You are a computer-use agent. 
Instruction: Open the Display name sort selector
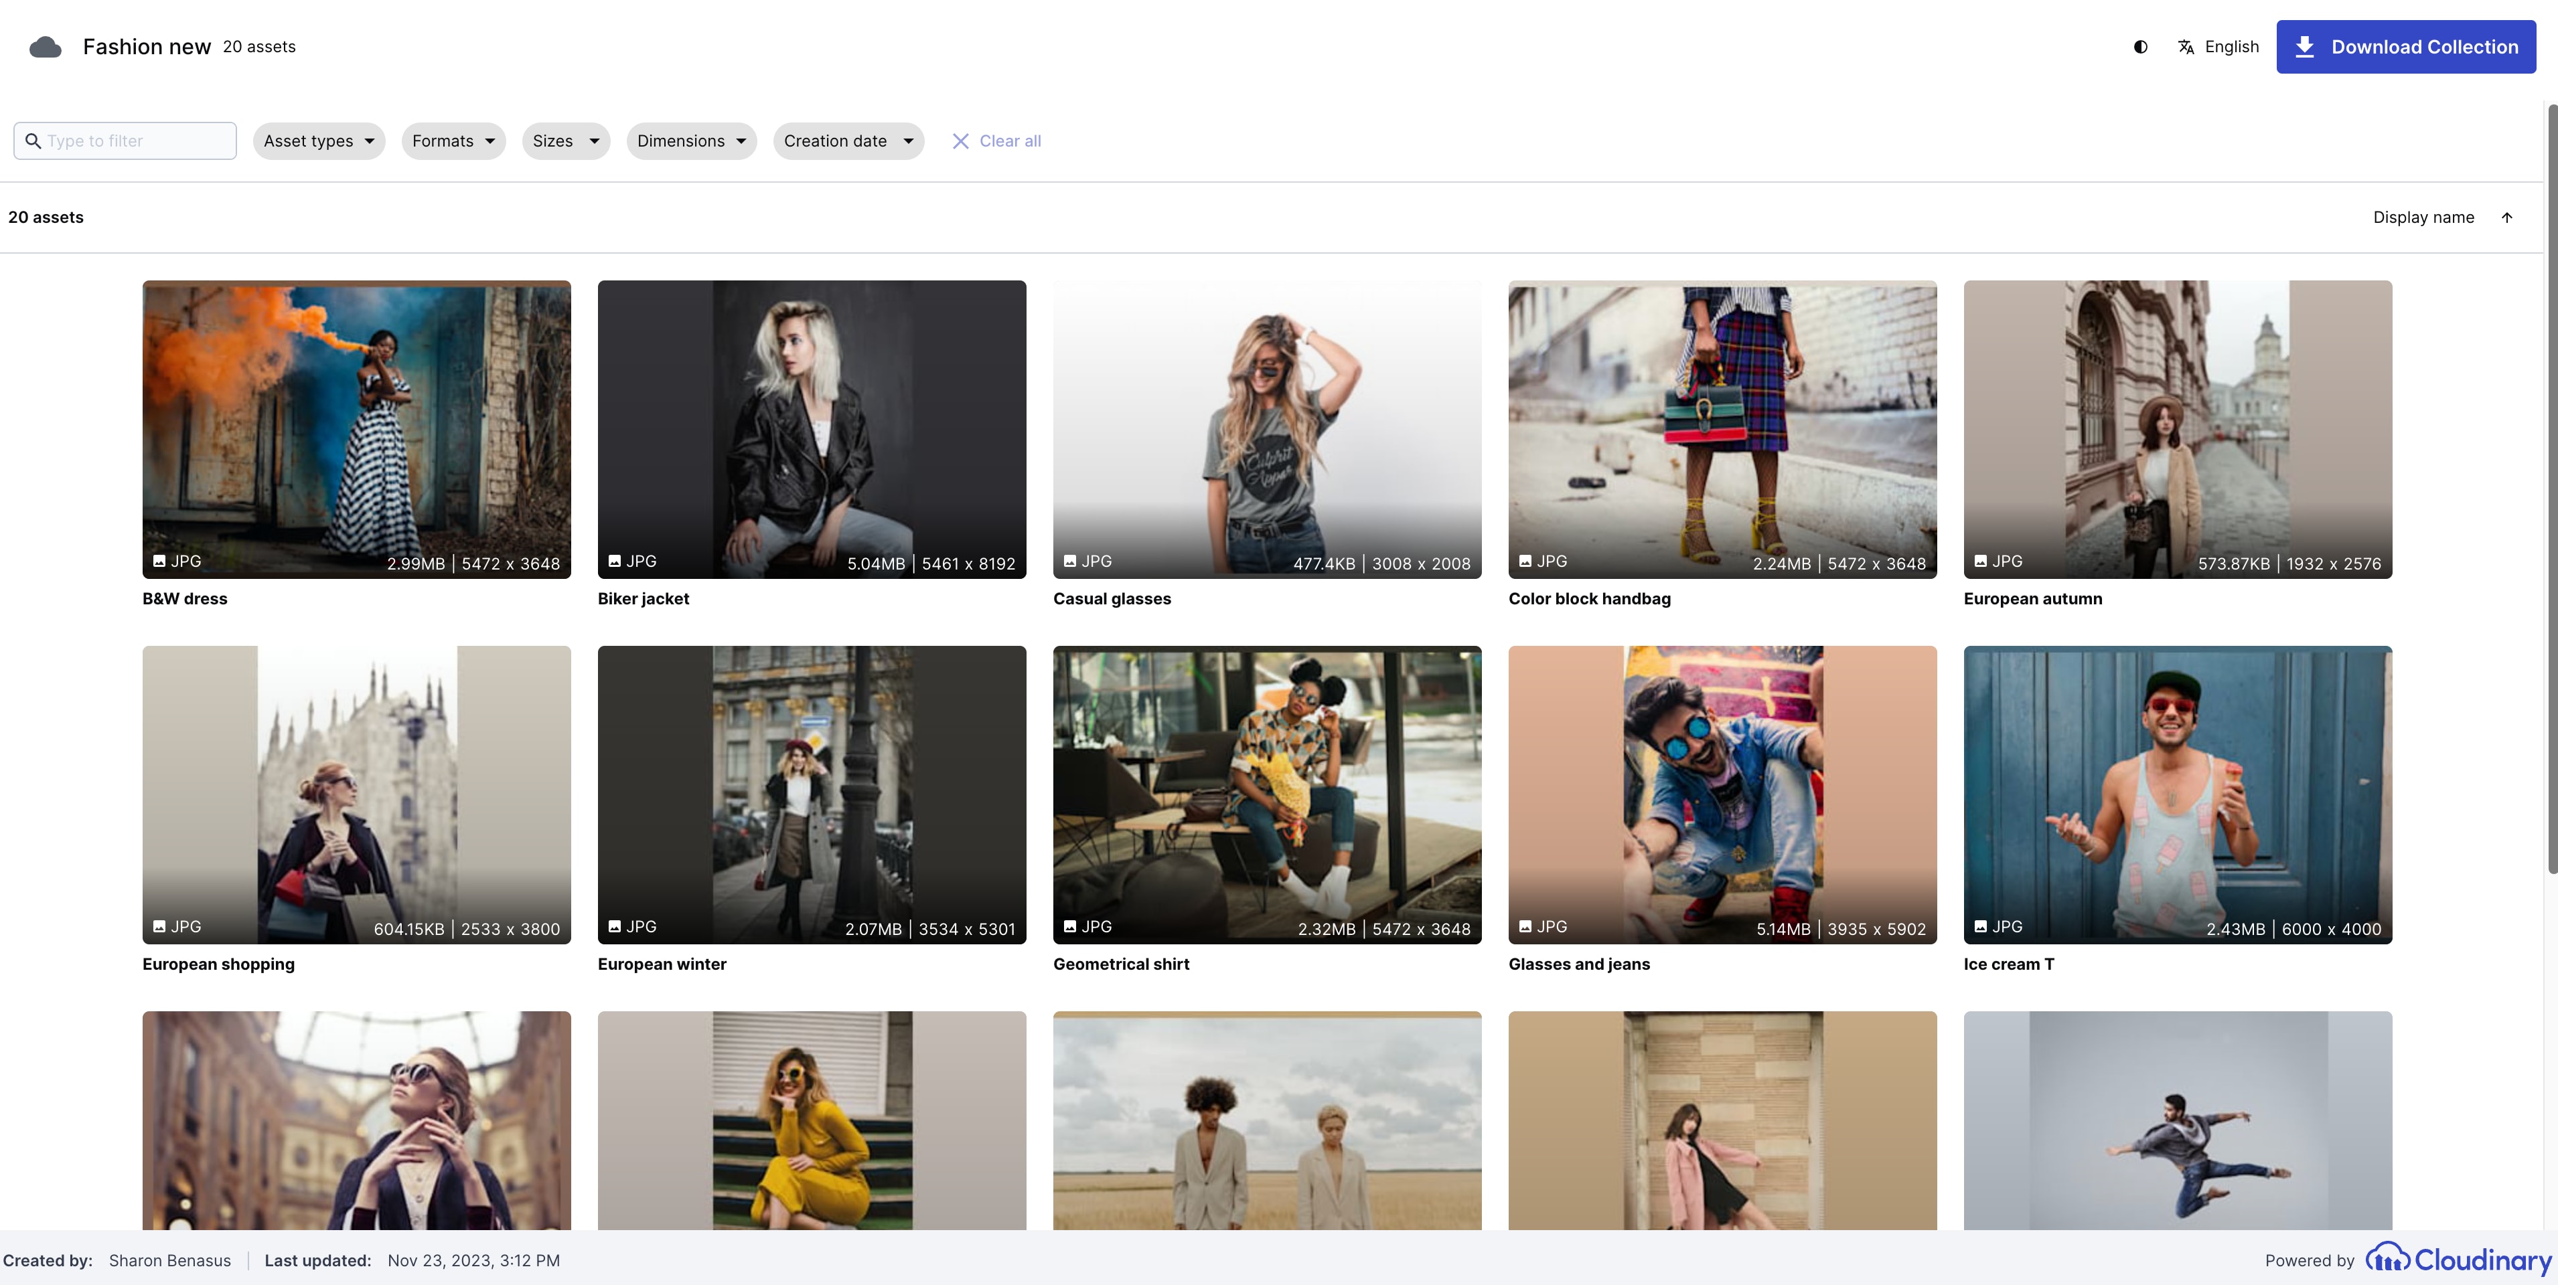pos(2423,218)
